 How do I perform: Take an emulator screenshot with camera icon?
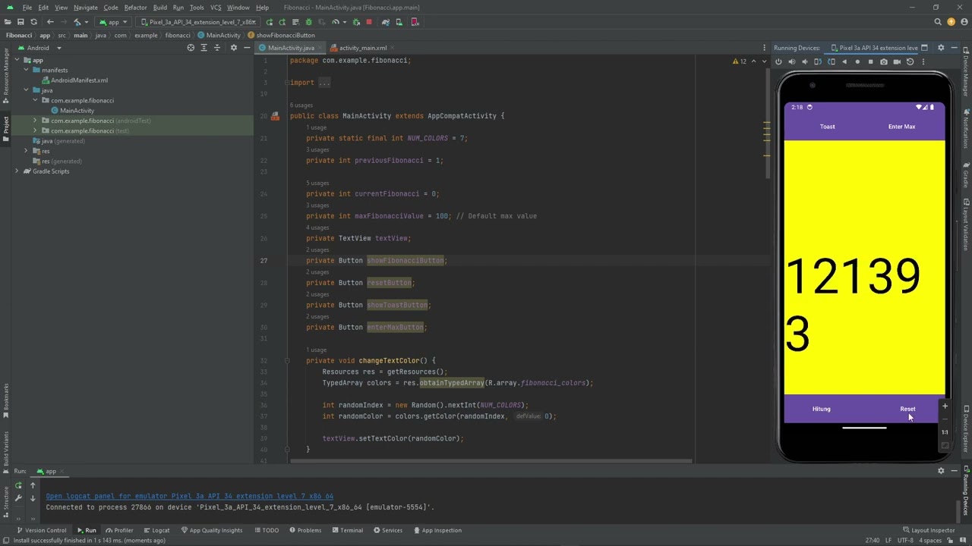pos(883,62)
